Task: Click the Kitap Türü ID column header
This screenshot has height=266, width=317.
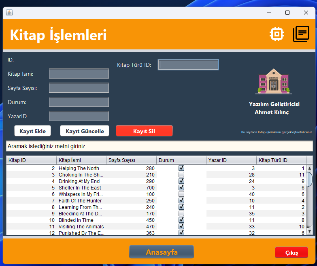Action: coord(281,160)
